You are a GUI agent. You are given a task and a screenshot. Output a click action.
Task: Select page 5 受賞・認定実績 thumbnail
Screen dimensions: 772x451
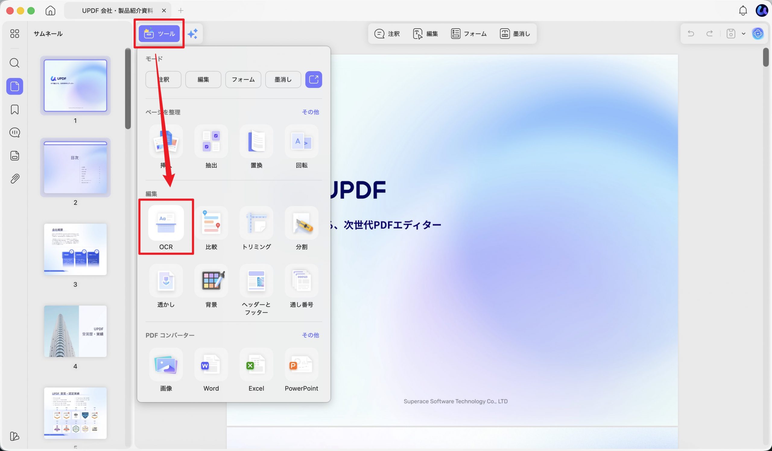pos(75,413)
